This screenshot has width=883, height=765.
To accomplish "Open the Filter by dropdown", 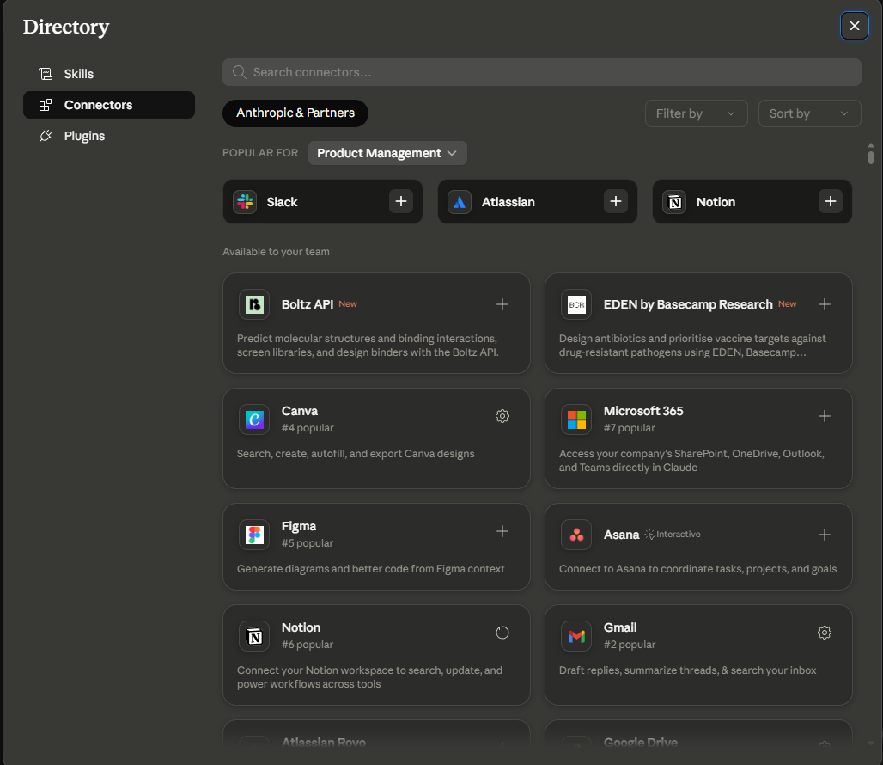I will tap(696, 113).
